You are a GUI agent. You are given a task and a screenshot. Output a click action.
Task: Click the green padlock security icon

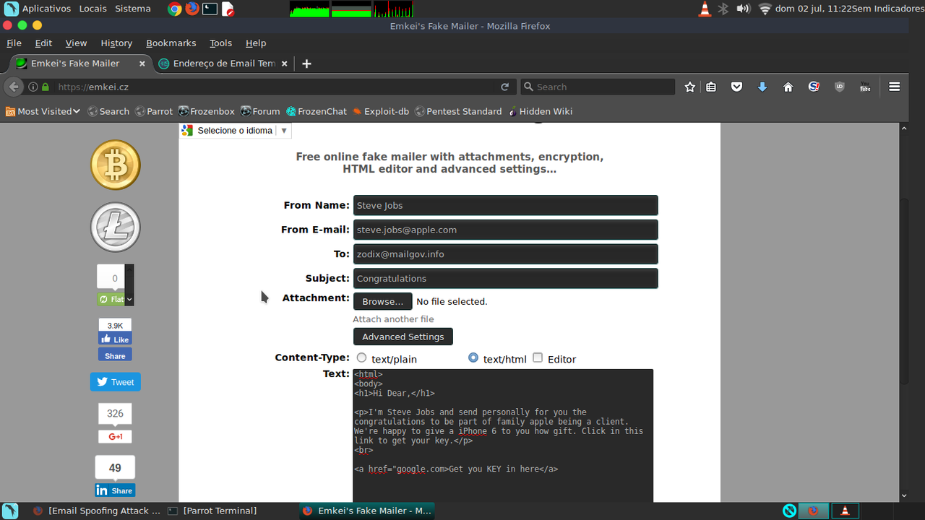point(46,87)
